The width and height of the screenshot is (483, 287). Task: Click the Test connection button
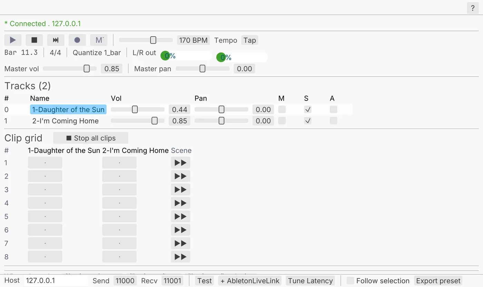pos(205,281)
